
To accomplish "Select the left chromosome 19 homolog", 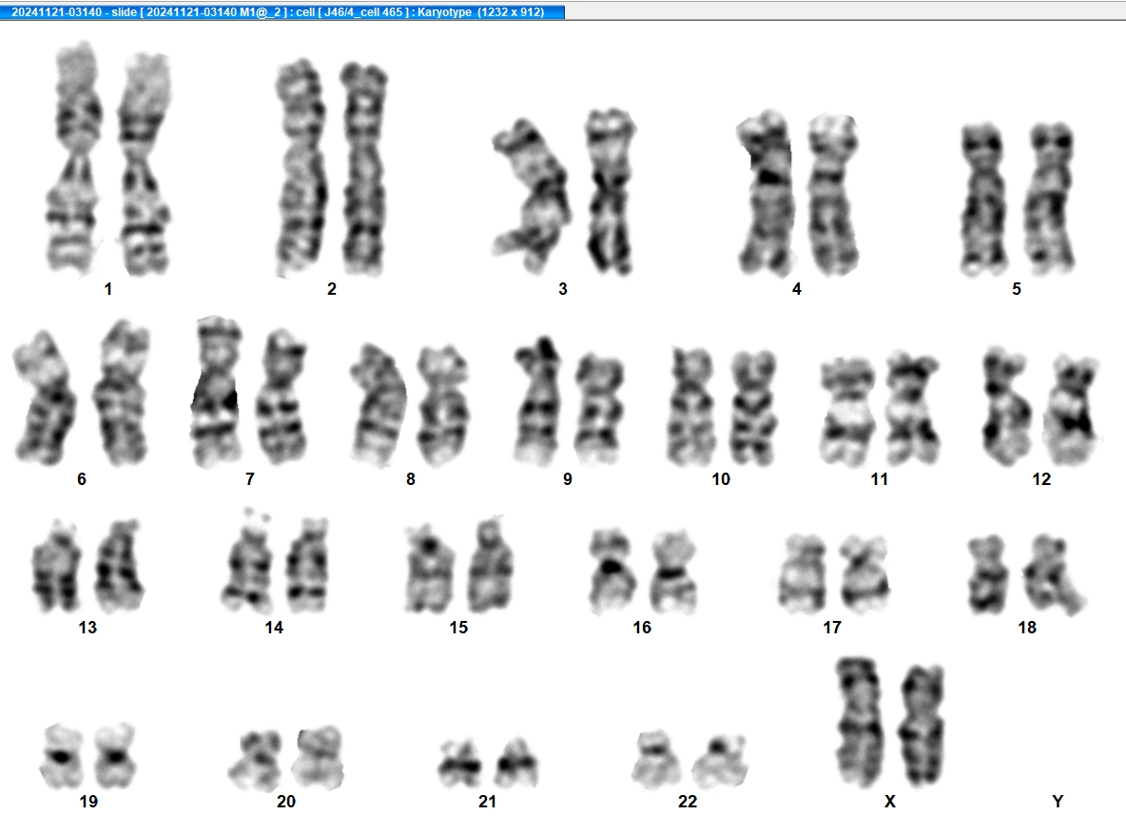I will 62,756.
